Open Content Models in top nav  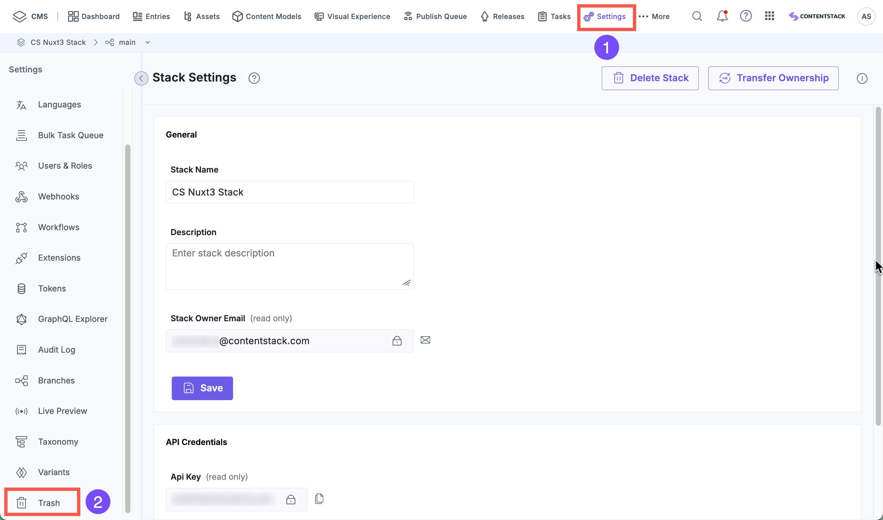266,16
